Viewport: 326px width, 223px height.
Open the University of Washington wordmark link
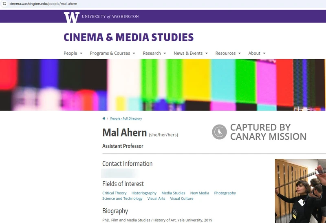click(x=110, y=16)
